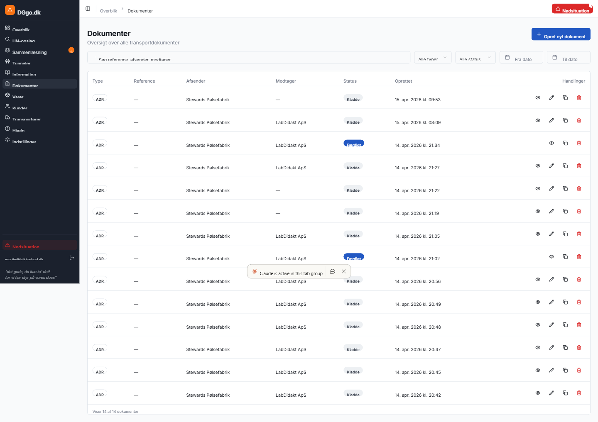This screenshot has width=598, height=422.
Task: Toggle the sidebar panel with top icon
Action: (x=88, y=9)
